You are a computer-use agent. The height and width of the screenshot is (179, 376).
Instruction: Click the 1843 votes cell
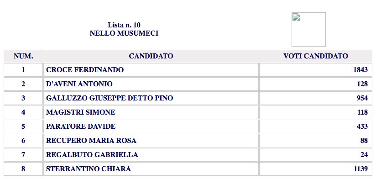pyautogui.click(x=316, y=70)
